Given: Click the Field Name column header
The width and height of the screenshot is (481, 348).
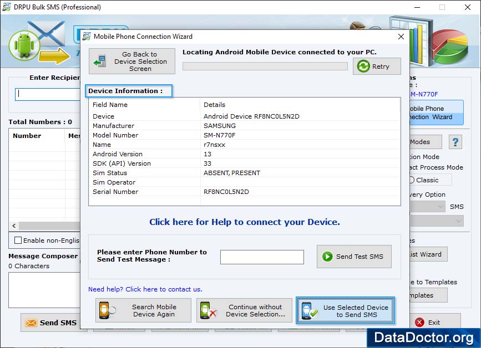Looking at the screenshot, I should click(110, 105).
